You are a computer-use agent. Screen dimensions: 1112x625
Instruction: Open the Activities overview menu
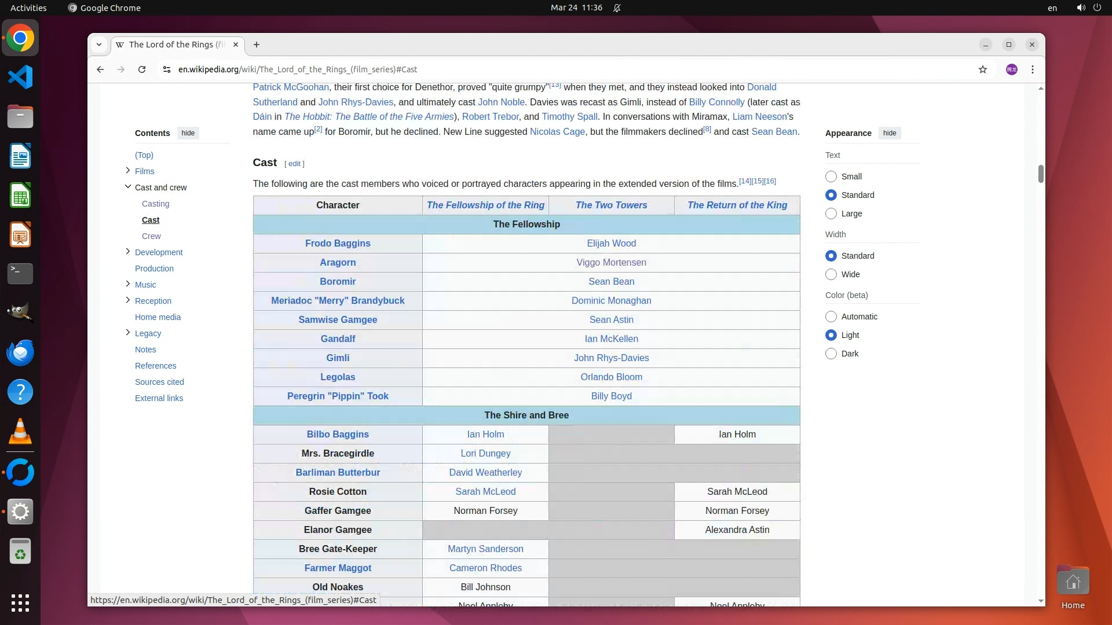[x=28, y=8]
